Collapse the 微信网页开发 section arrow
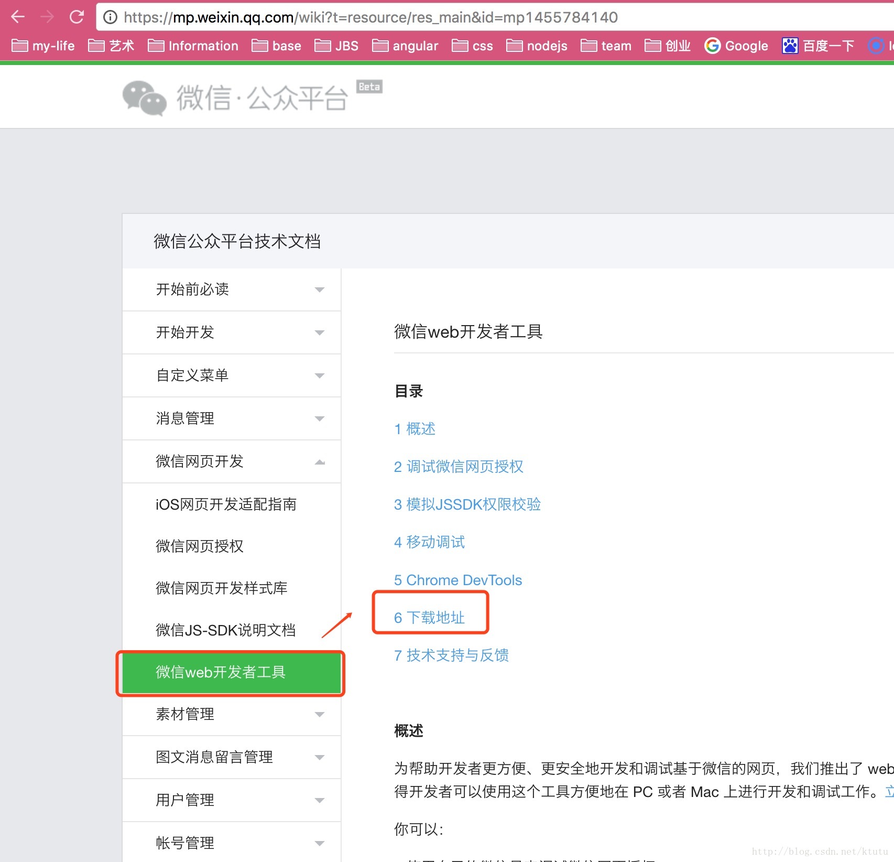894x862 pixels. tap(320, 462)
